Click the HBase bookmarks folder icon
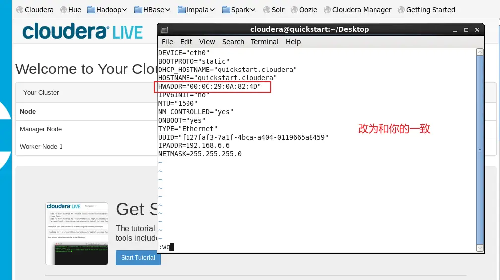The image size is (500, 280). point(138,10)
